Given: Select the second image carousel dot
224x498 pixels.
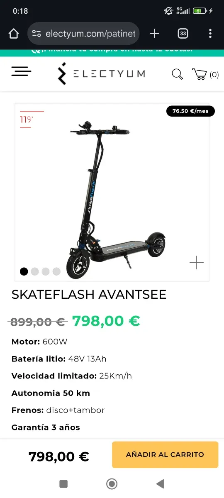Looking at the screenshot, I should tap(35, 271).
